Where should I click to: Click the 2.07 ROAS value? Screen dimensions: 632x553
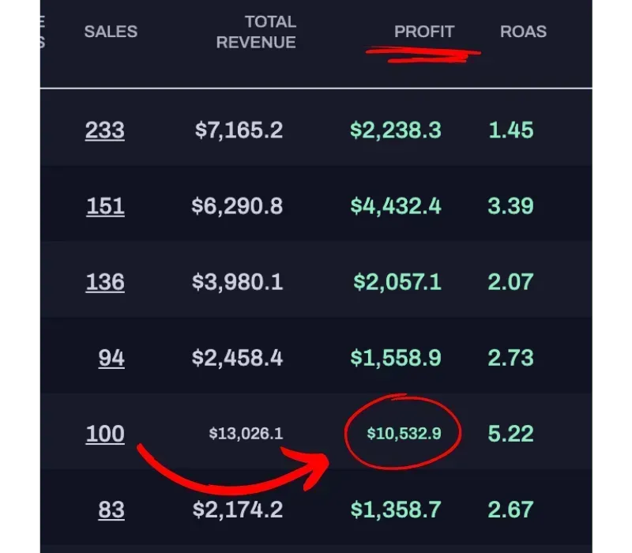click(510, 282)
